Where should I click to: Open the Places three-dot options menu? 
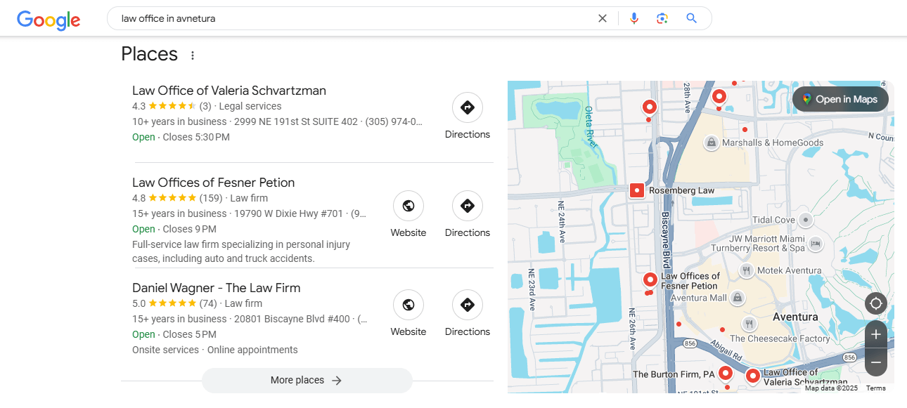pos(193,55)
